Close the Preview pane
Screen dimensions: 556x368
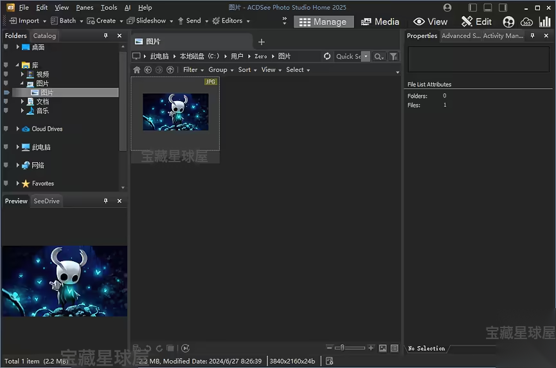point(120,201)
